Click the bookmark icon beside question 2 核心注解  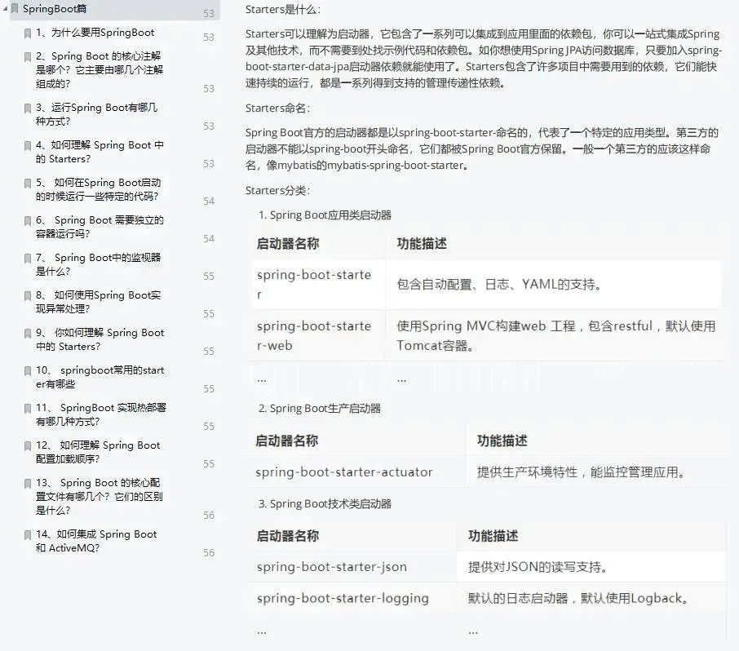(28, 56)
